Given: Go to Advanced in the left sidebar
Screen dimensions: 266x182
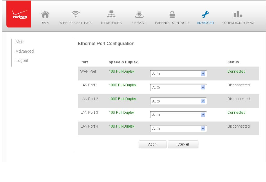Looking at the screenshot, I should (x=25, y=51).
